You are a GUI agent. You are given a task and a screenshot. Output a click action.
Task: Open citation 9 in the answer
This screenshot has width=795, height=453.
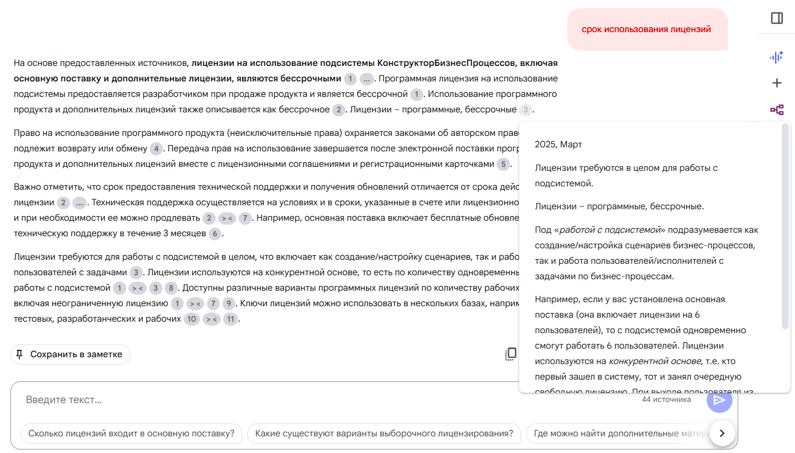(229, 304)
